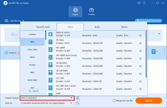Open settings gear for Same as source
167x108 pixels.
[140, 36]
